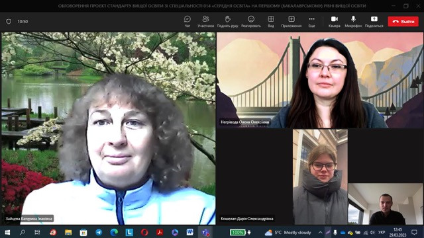The width and height of the screenshot is (424, 238).
Task: Expand the Еще more options menu
Action: [x=311, y=21]
